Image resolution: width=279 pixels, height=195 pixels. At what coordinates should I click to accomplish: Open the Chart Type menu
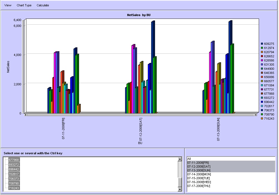[x=24, y=5]
